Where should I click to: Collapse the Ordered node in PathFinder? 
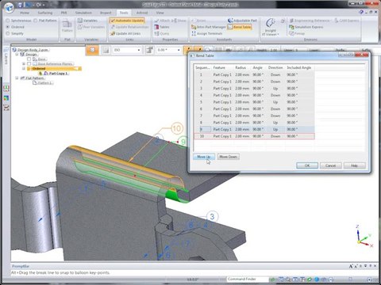pyautogui.click(x=24, y=69)
